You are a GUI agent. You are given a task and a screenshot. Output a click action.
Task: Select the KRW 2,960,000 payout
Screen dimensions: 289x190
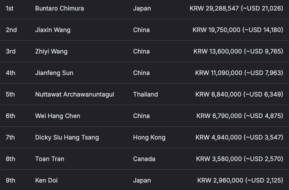[x=240, y=180]
